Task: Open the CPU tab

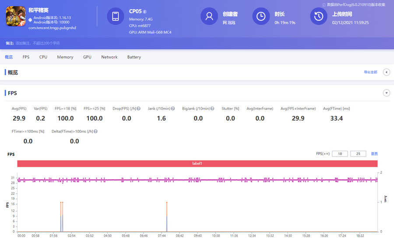Action: pyautogui.click(x=43, y=57)
